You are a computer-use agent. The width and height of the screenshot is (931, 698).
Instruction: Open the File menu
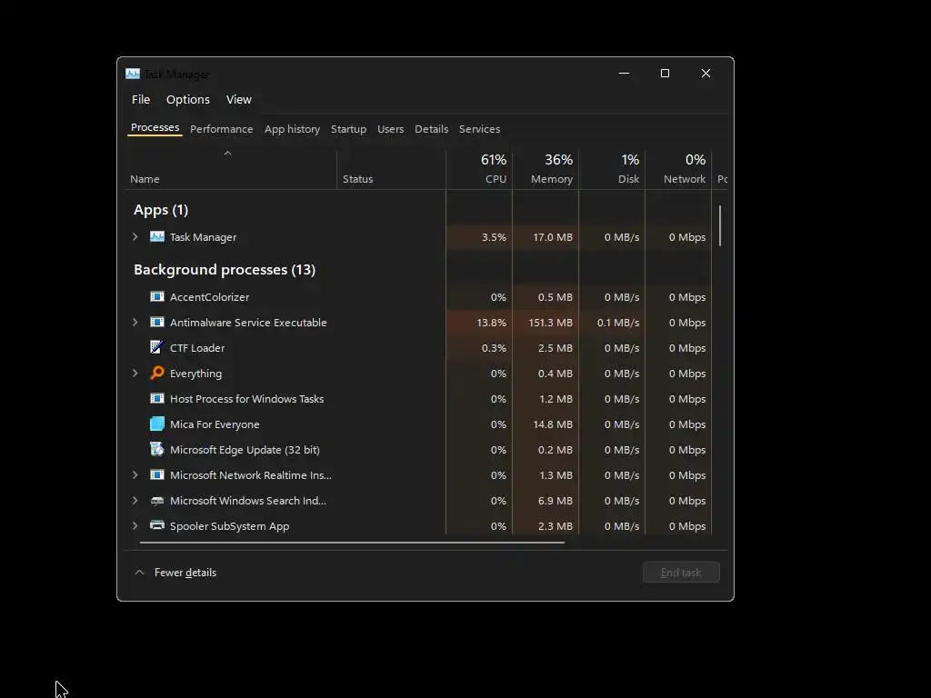(x=141, y=100)
